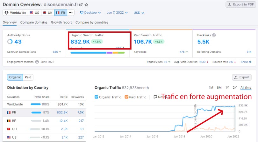Click BE keywords value 217
This screenshot has height=142, width=258.
point(81,121)
